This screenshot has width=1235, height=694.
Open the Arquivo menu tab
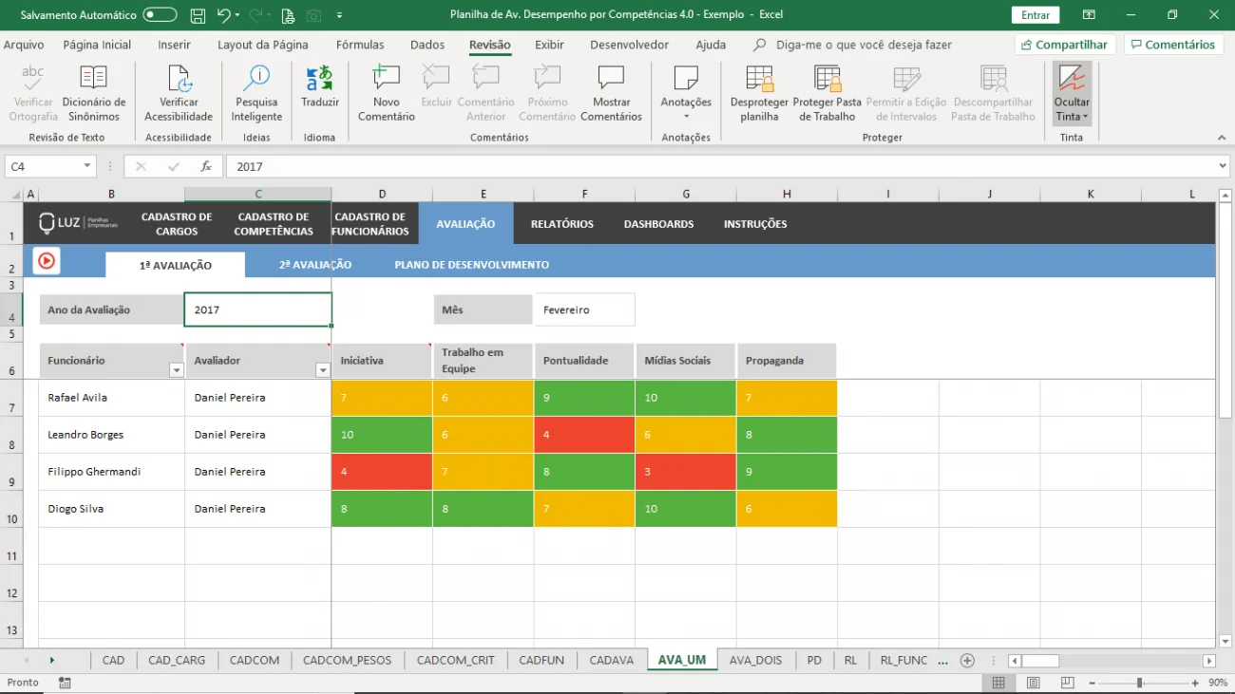[x=24, y=45]
